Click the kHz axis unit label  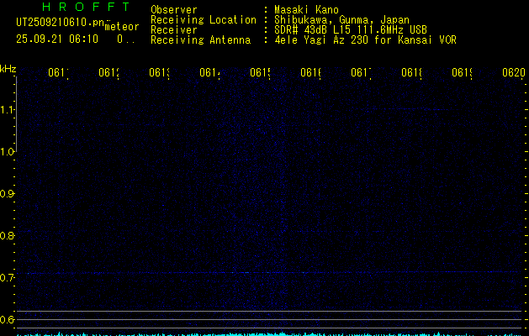click(x=8, y=69)
